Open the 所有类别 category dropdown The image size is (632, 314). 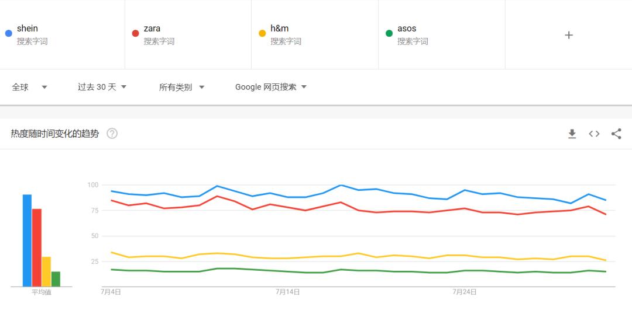[181, 87]
